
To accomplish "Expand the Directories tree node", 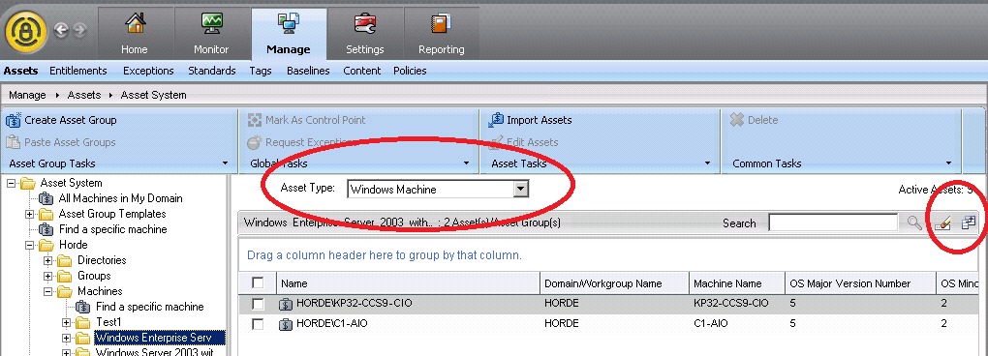I will tap(47, 260).
